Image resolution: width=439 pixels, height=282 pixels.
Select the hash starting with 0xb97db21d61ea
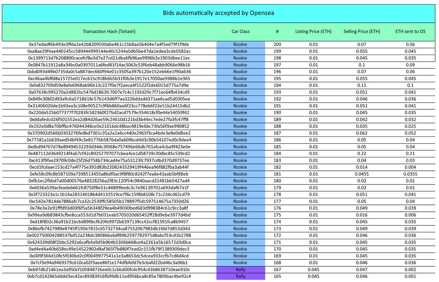[109, 269]
